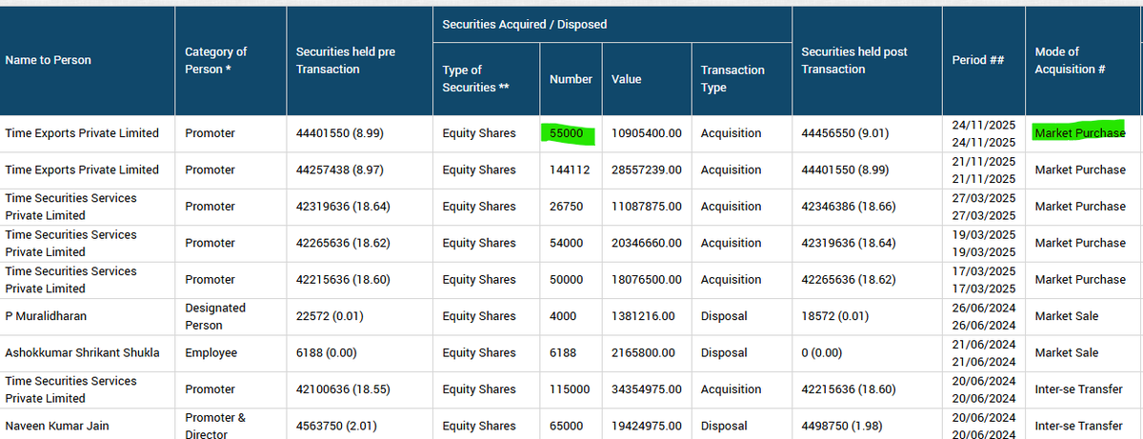
Task: Click the value 11087875.00
Action: coord(647,206)
